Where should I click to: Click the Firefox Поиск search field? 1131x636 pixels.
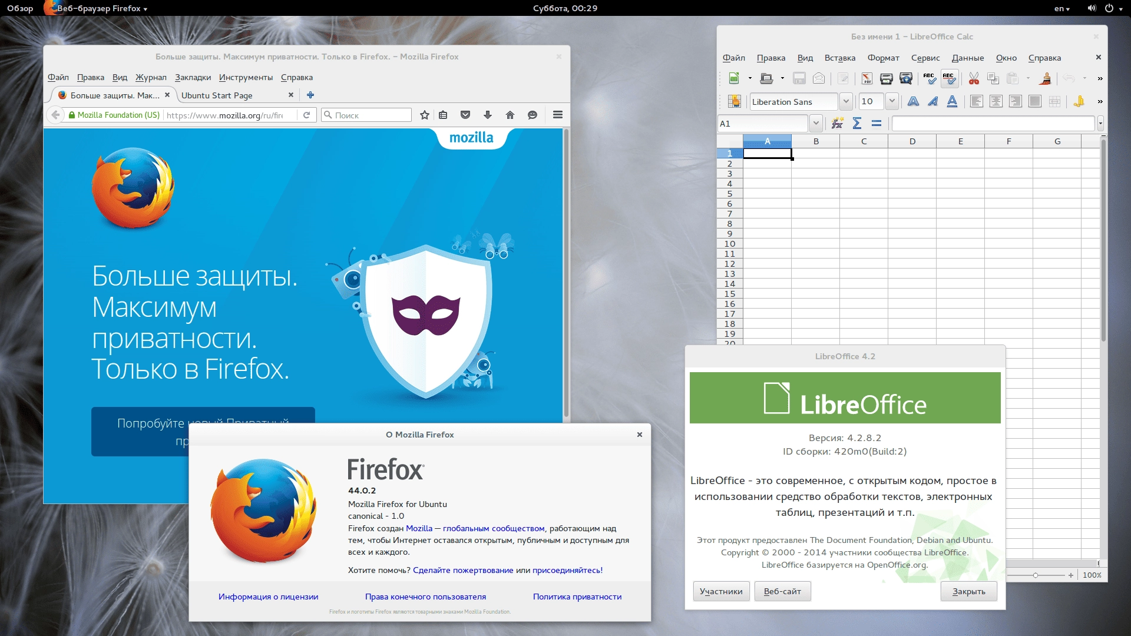[366, 115]
